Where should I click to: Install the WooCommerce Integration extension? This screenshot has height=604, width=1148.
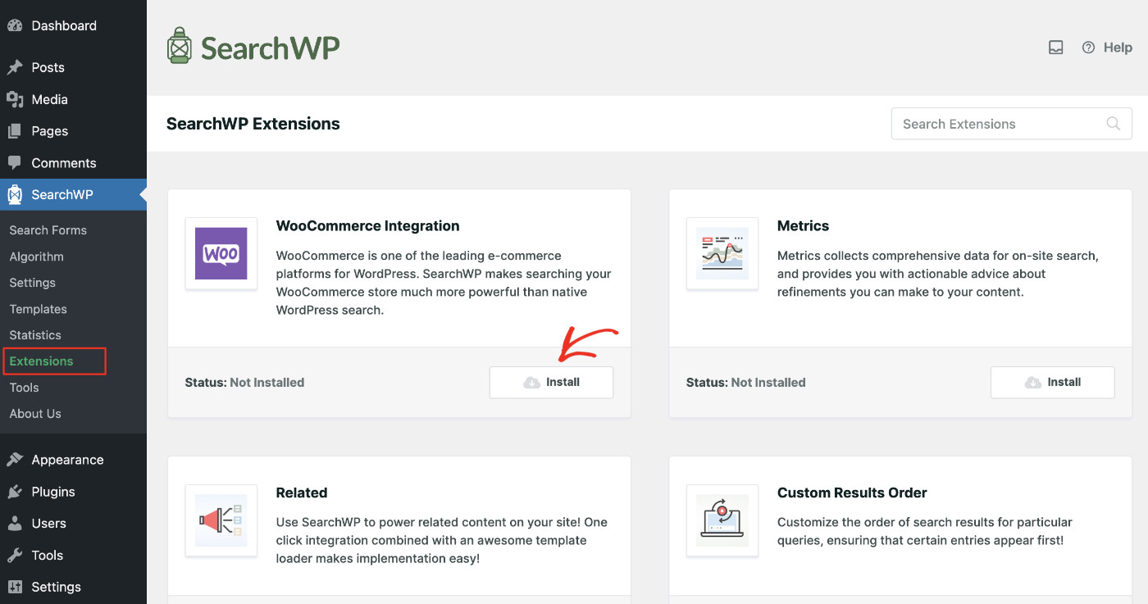pos(551,382)
